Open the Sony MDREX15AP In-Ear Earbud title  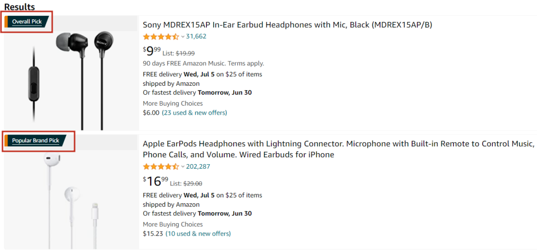tap(287, 25)
